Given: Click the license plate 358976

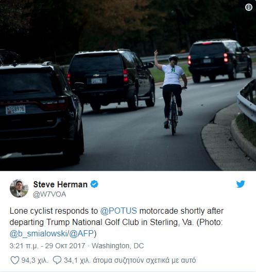Looking at the screenshot, I should [x=15, y=110].
